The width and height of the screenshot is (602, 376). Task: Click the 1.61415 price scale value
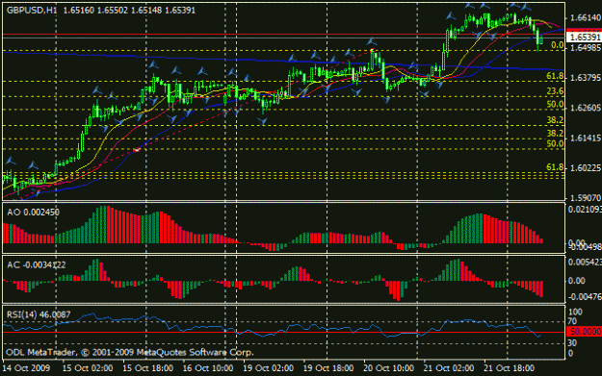pos(586,138)
